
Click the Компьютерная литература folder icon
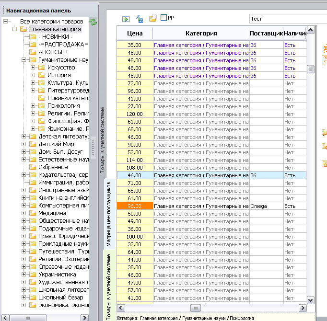tap(33, 206)
